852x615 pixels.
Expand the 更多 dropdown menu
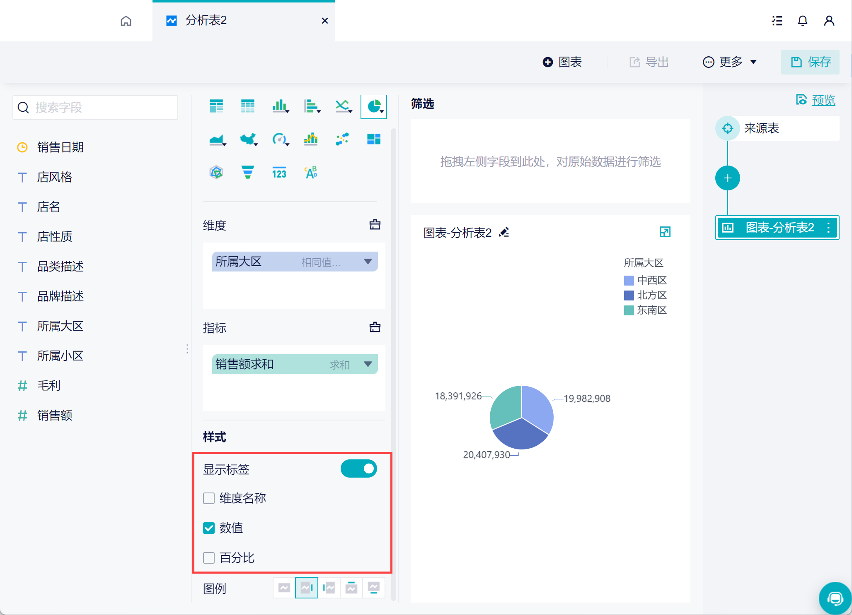click(x=730, y=62)
